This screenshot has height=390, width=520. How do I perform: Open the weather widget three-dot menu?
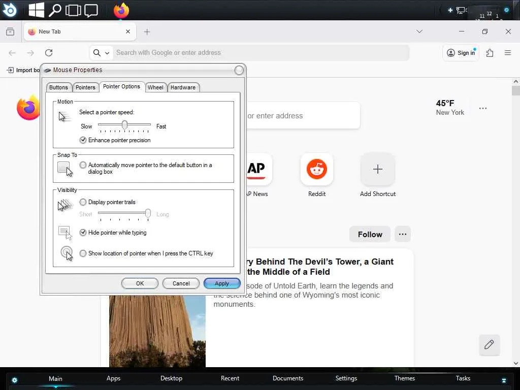483,108
